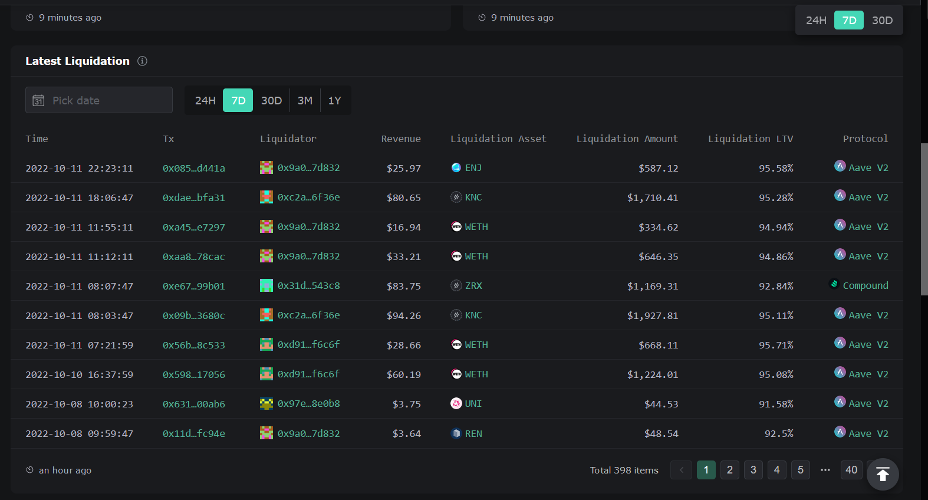928x500 pixels.
Task: Set liquidation table range to 1Y
Action: pos(334,101)
